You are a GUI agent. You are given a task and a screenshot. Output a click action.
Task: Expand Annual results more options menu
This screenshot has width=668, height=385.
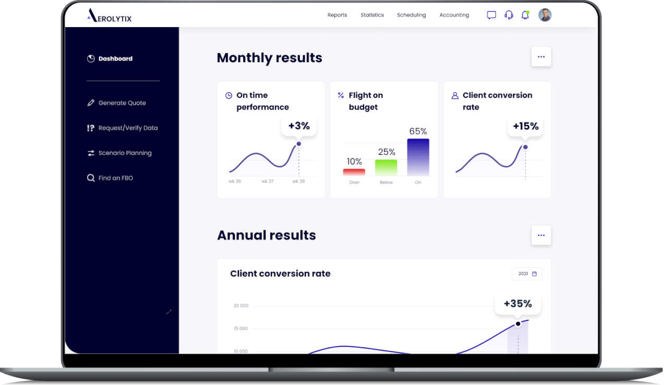point(541,235)
